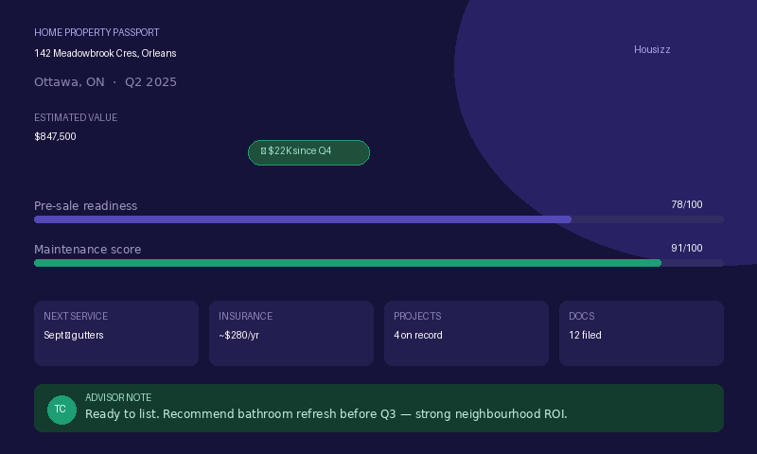Click the $847,500 value

[x=55, y=136]
